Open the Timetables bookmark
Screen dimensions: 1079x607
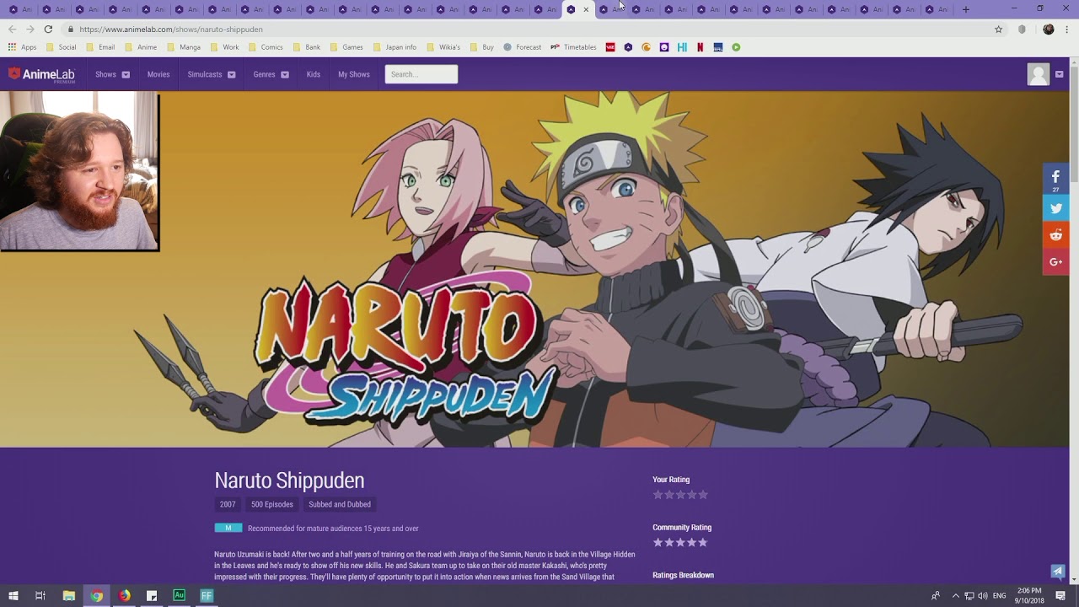573,47
